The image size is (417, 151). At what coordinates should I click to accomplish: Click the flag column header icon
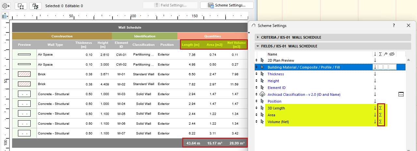[x=386, y=54]
